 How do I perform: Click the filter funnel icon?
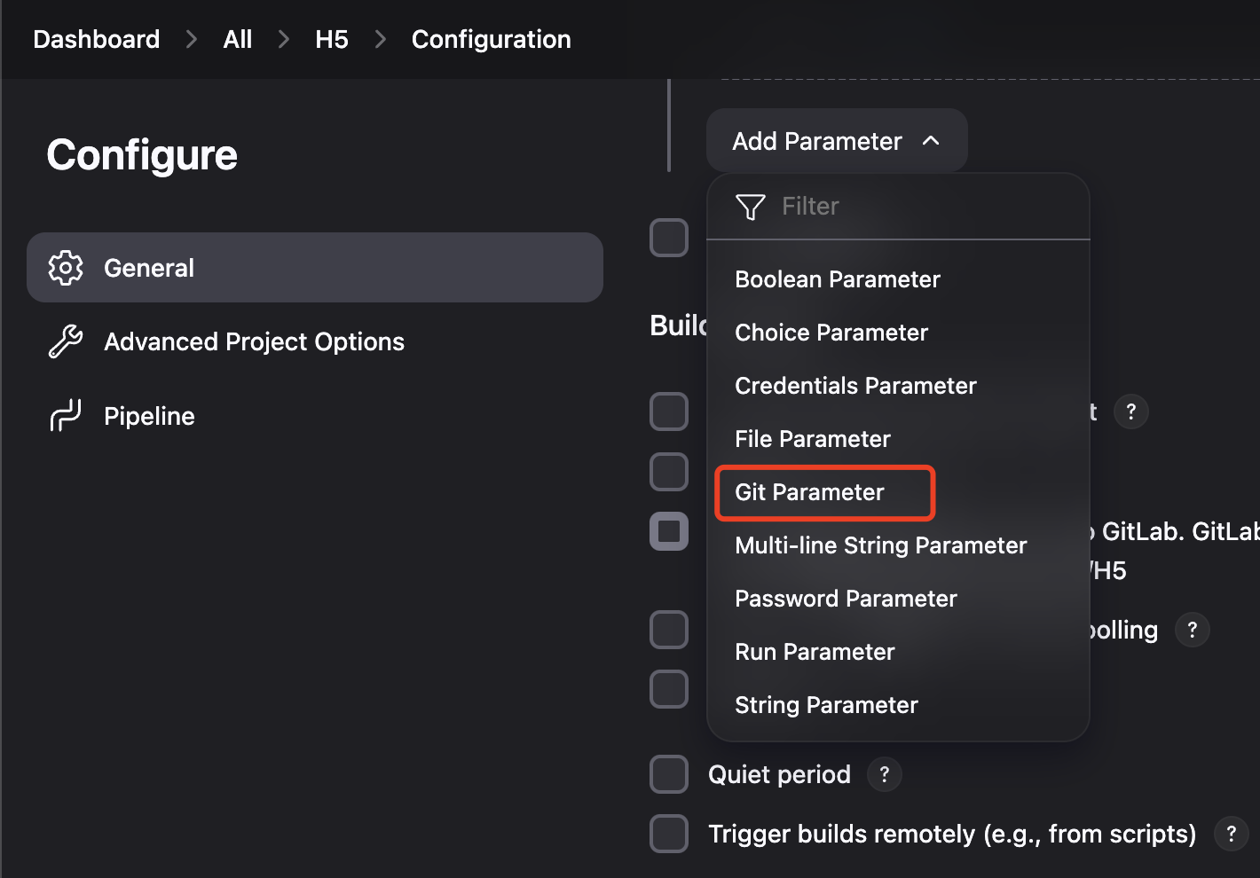coord(751,207)
